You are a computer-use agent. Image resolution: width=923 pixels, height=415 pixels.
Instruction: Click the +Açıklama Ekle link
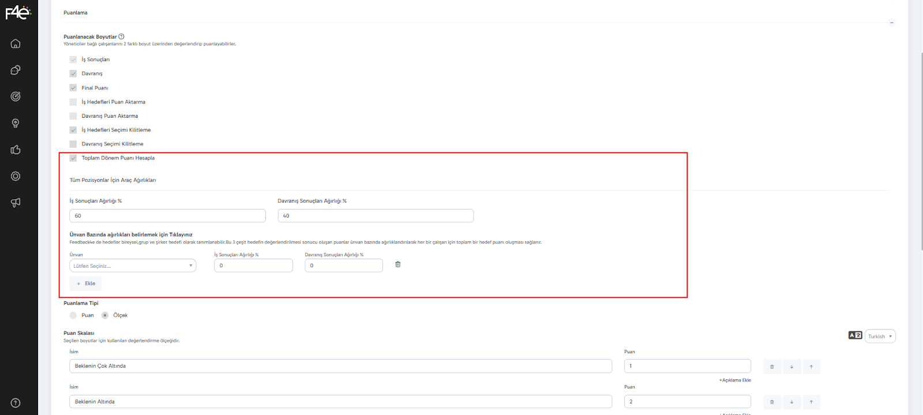click(735, 380)
